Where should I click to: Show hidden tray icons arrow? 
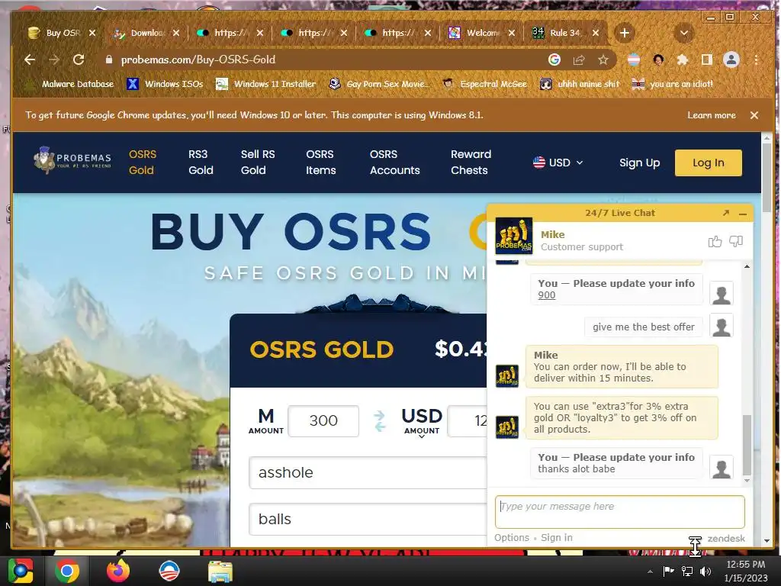tap(650, 572)
